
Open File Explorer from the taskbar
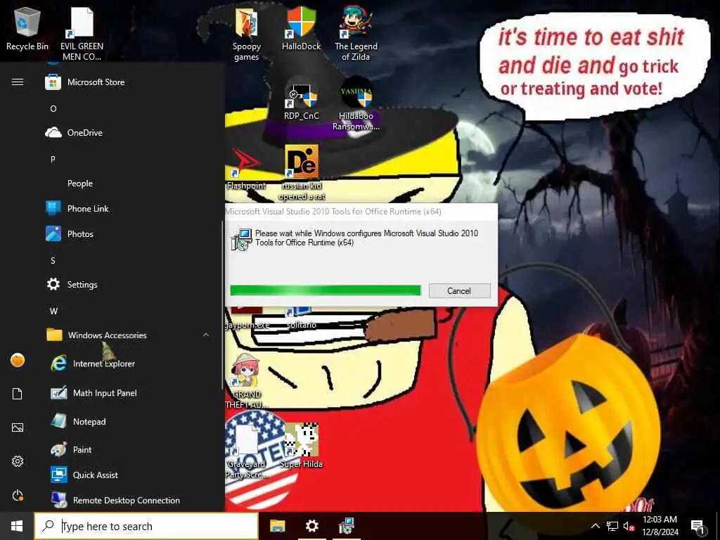point(277,526)
